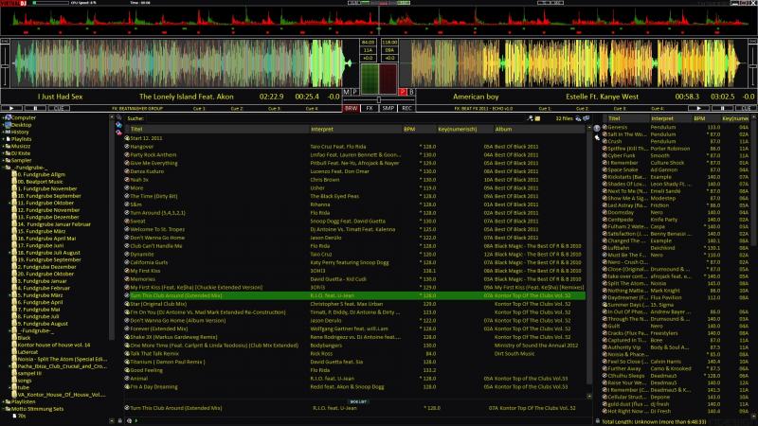Sort file list by Titel column
Viewport: 758px width, 426px height.
pyautogui.click(x=218, y=129)
